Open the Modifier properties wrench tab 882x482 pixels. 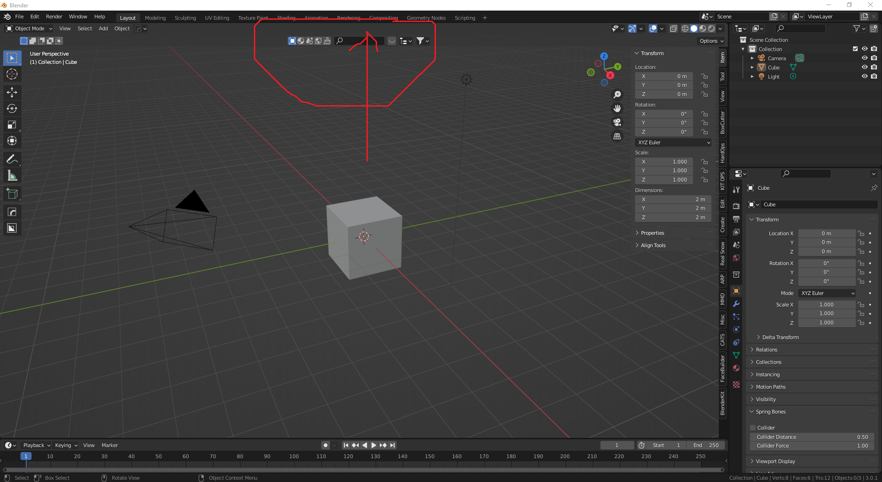tap(736, 304)
